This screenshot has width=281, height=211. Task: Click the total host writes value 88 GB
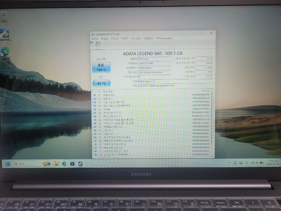click(x=204, y=63)
